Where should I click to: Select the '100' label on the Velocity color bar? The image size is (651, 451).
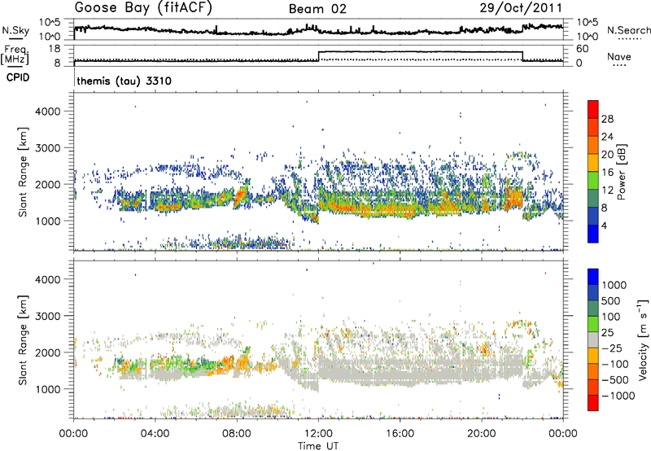point(611,317)
